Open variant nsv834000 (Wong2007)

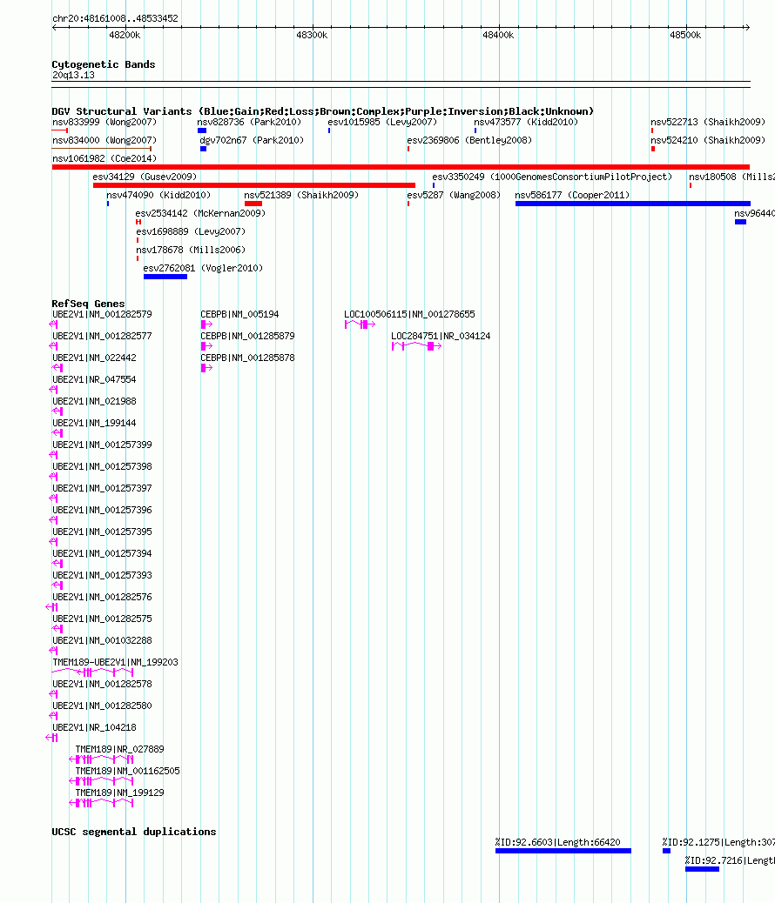104,141
